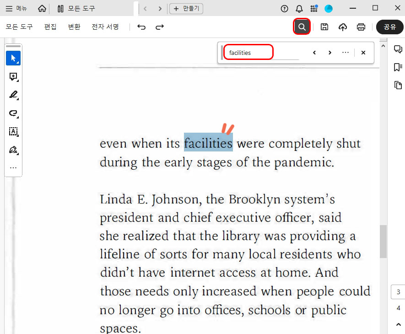Click the 만들기 create button
405x334 pixels.
[186, 9]
